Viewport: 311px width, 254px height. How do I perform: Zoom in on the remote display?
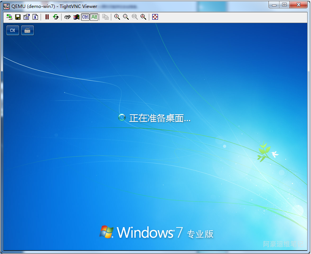(x=117, y=17)
